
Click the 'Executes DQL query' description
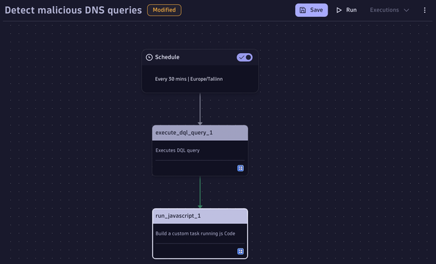coord(177,150)
